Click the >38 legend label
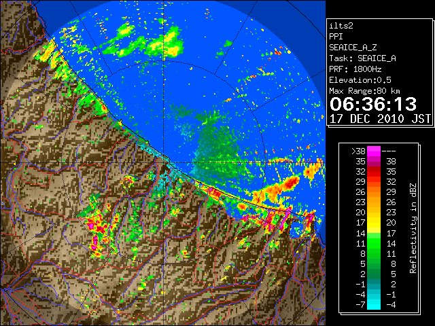435x326 pixels. click(358, 151)
